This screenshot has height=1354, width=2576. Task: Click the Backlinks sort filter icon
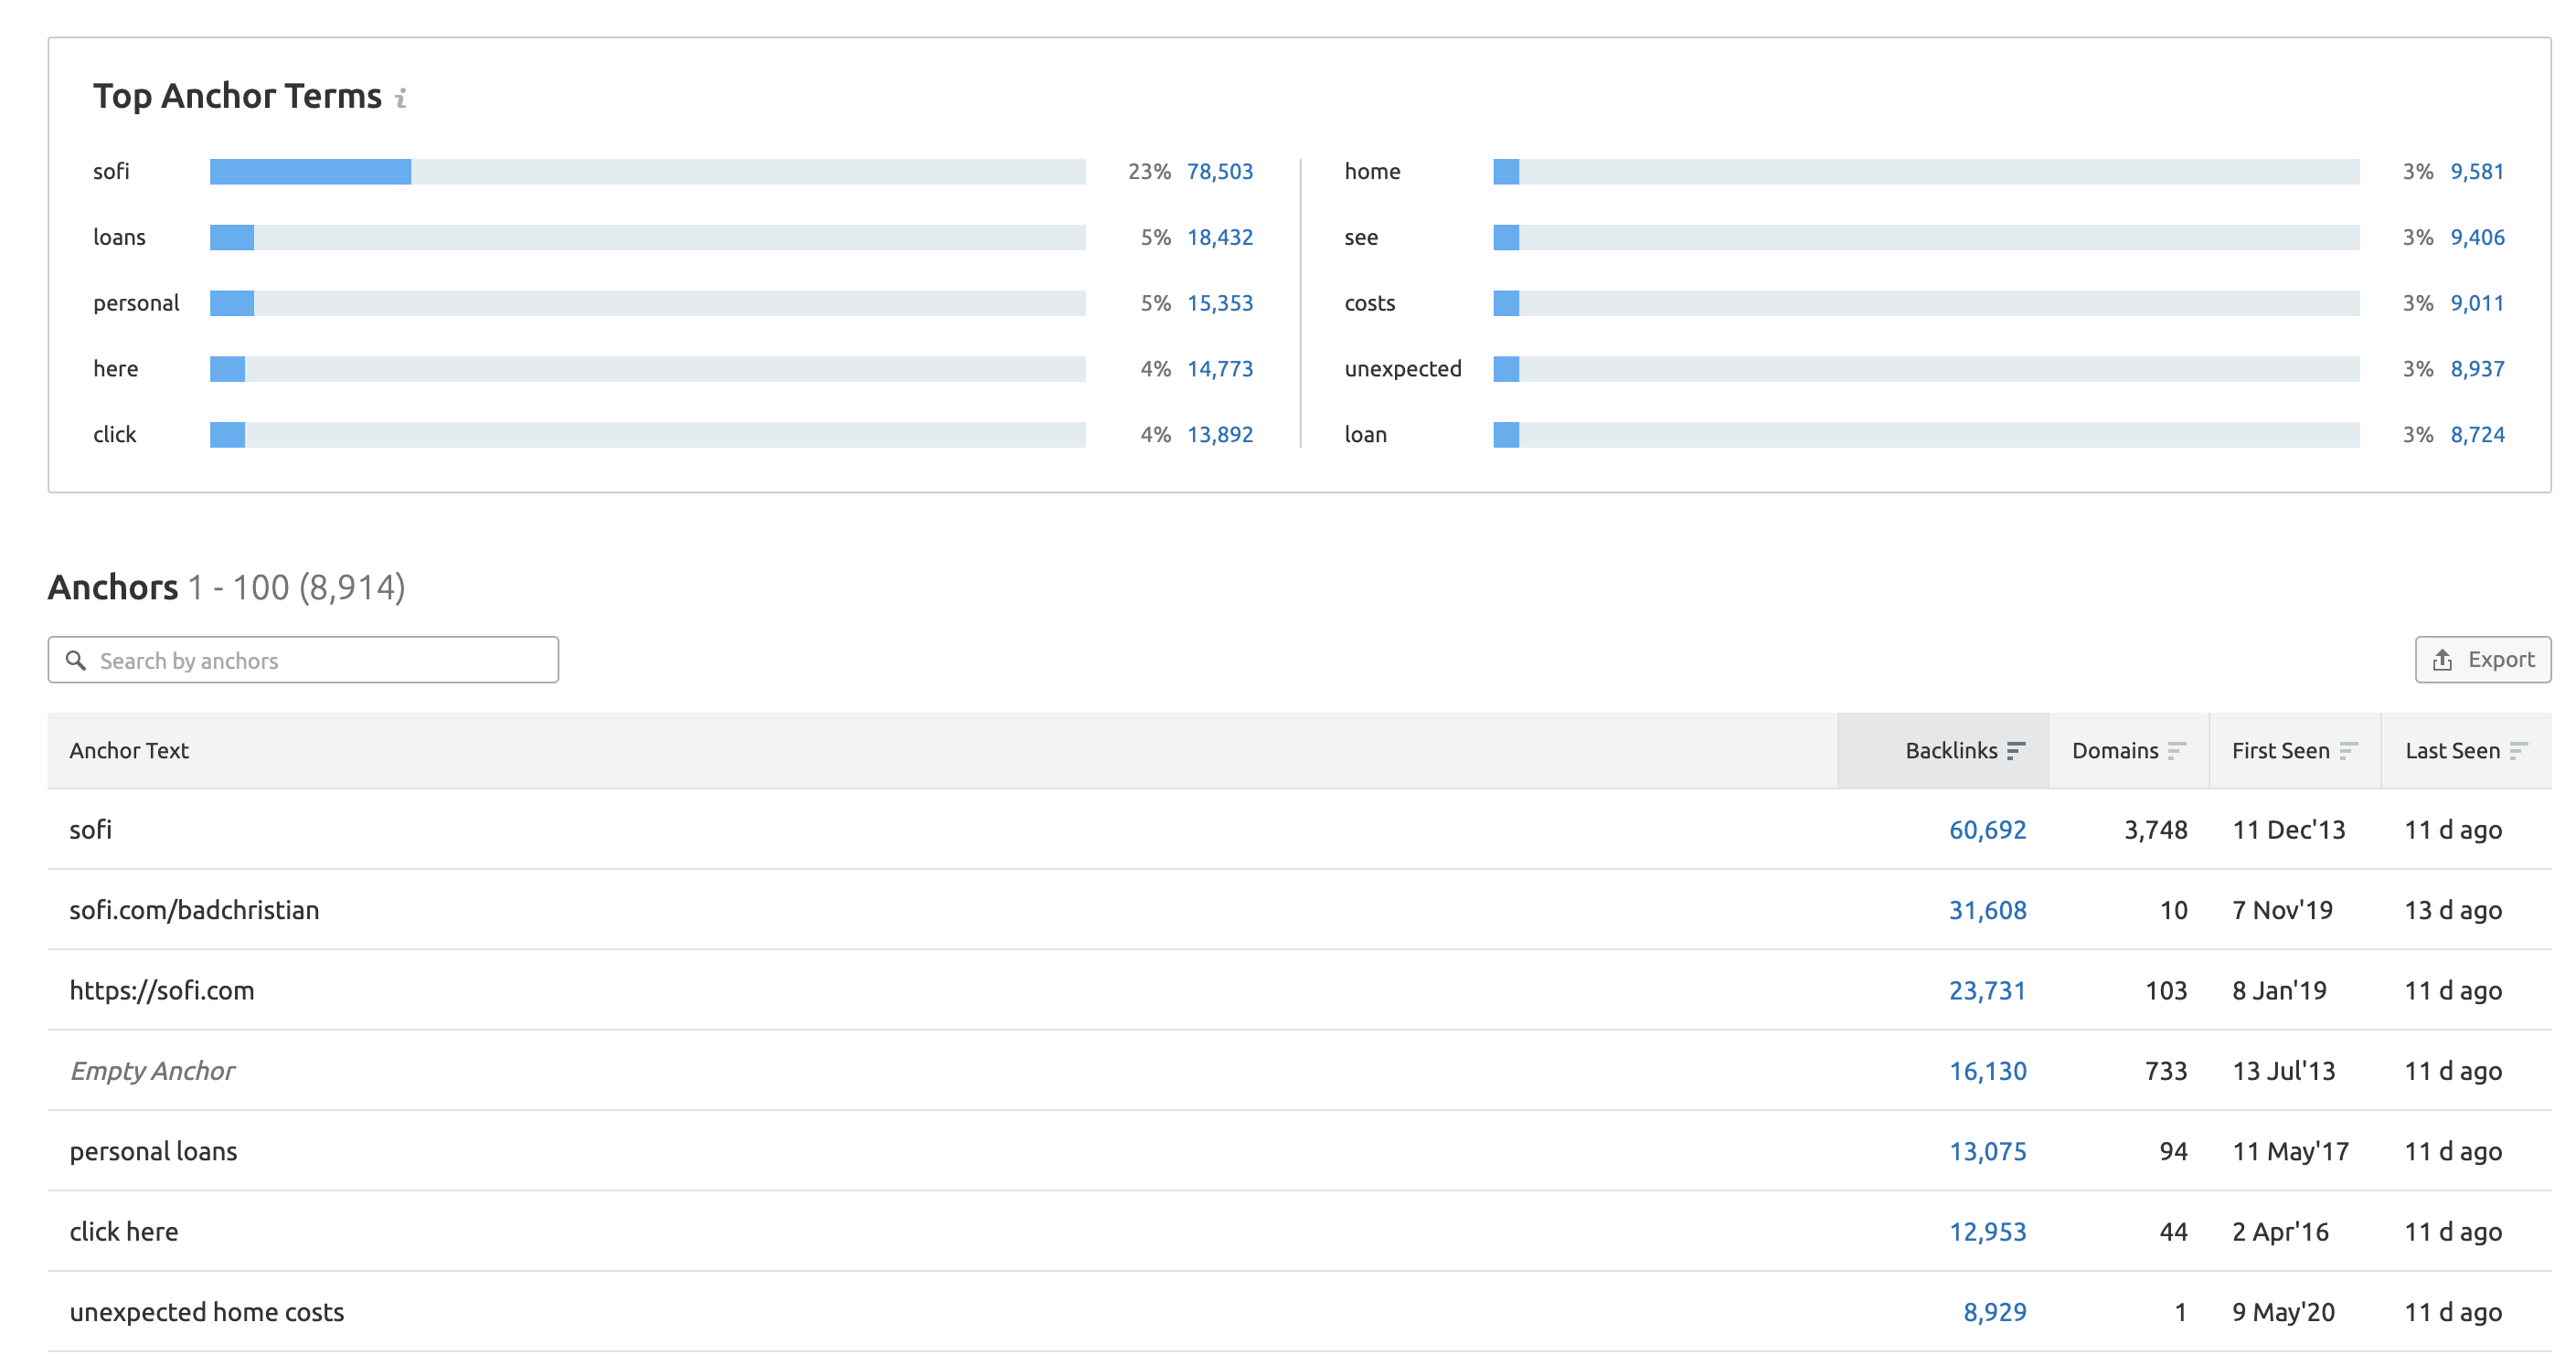2017,749
